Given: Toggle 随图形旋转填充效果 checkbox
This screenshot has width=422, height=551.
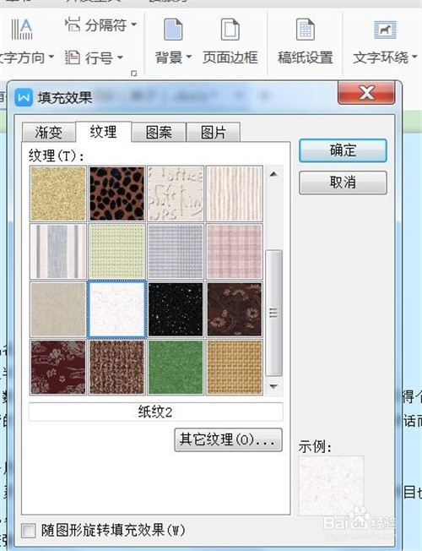Looking at the screenshot, I should pyautogui.click(x=29, y=530).
